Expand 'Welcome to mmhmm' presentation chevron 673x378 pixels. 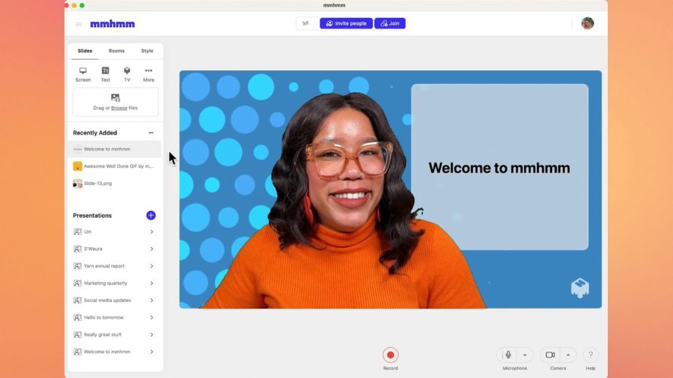click(x=151, y=352)
